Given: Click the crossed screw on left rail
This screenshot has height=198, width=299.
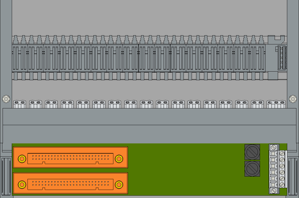Looking at the screenshot, I should [x=6, y=99].
